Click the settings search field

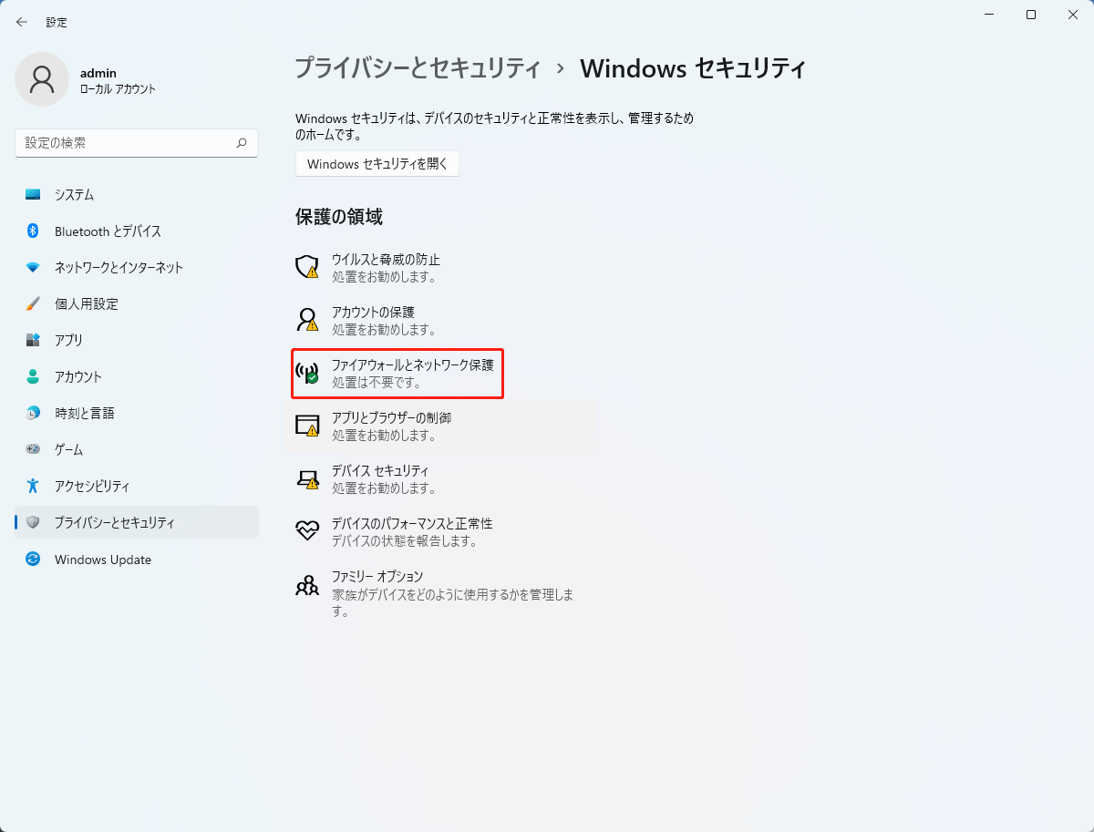[137, 143]
